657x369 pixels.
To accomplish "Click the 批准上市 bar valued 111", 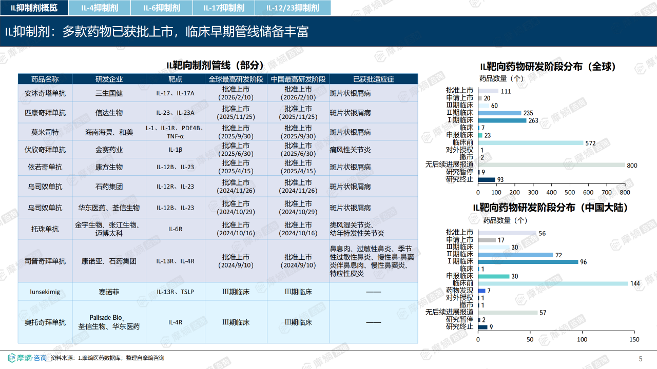I will click(489, 91).
